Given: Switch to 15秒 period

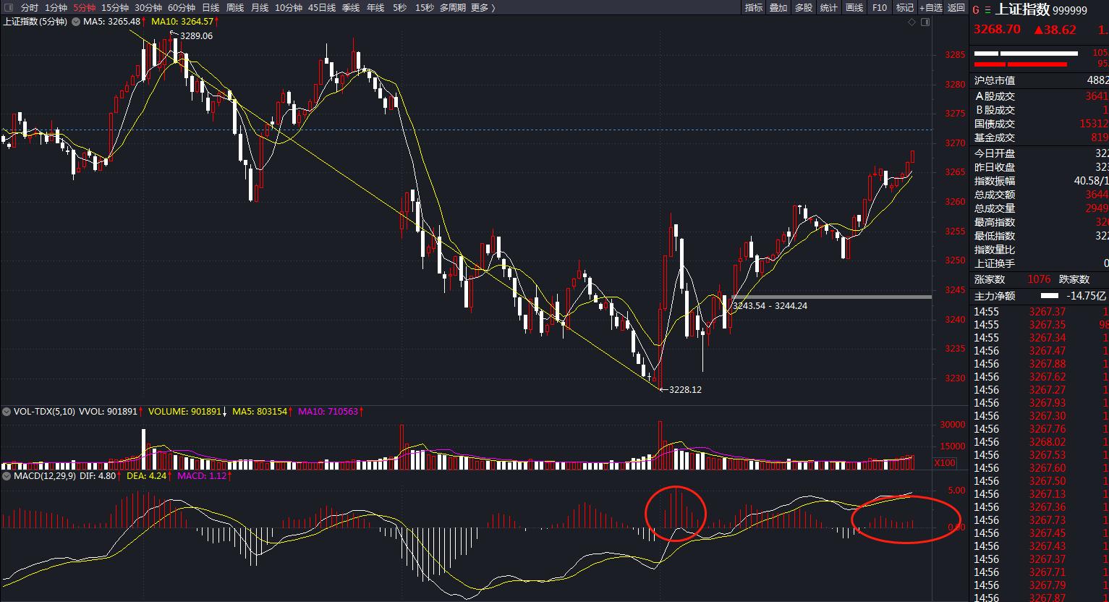Looking at the screenshot, I should 425,8.
